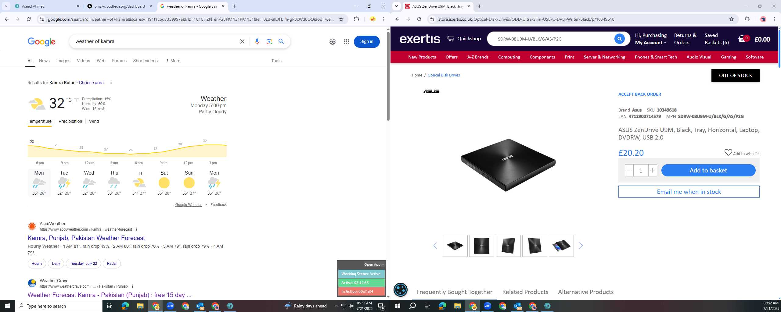Switch to Related Products tab

pyautogui.click(x=525, y=292)
